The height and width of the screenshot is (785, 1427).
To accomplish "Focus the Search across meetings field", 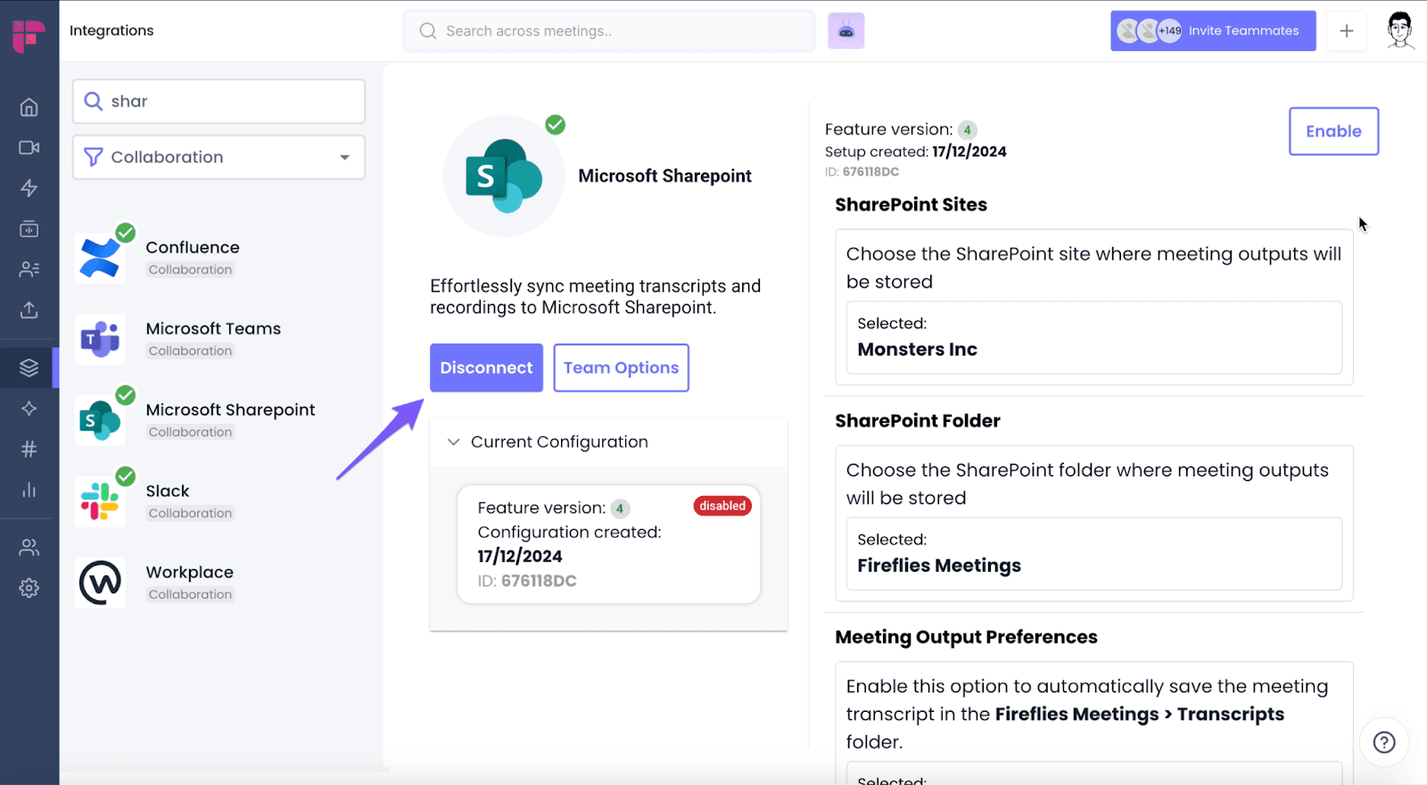I will [x=608, y=31].
